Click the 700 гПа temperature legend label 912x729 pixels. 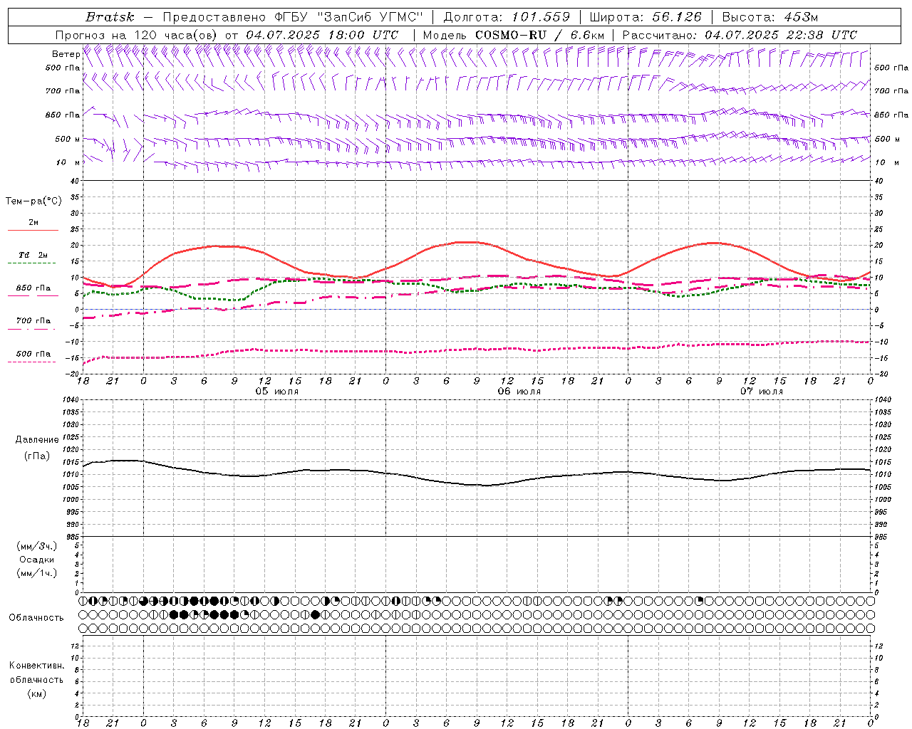33,320
